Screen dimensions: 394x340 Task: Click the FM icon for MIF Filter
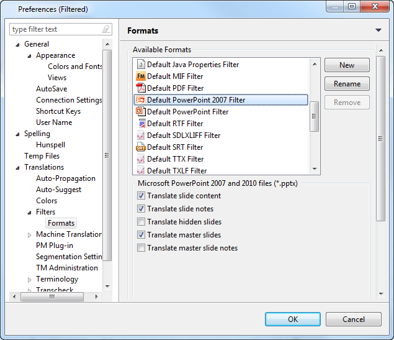coord(141,76)
